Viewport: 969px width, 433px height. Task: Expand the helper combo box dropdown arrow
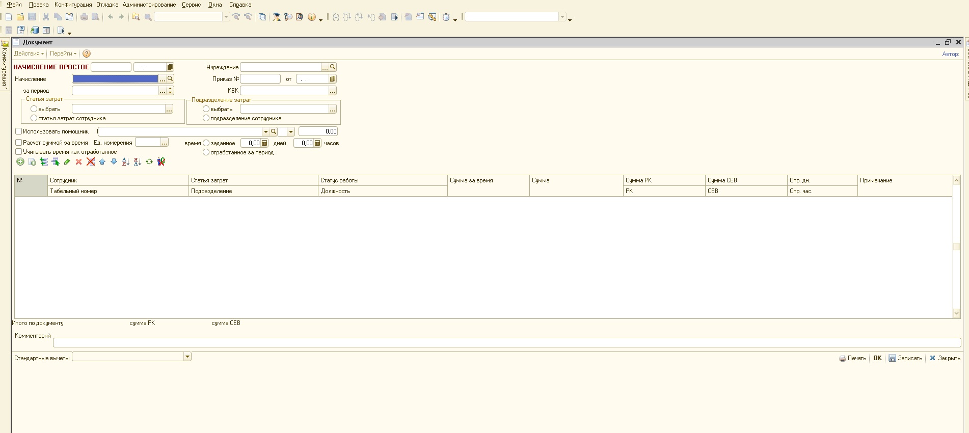[265, 131]
